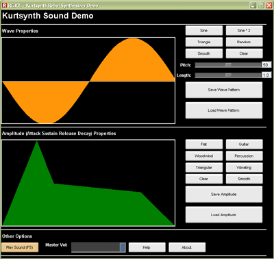Choose the Triangular amplitude shape
Viewport: 274px width, 259px height.
tap(204, 167)
